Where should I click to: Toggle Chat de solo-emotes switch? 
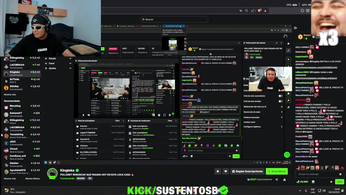tap(281, 101)
